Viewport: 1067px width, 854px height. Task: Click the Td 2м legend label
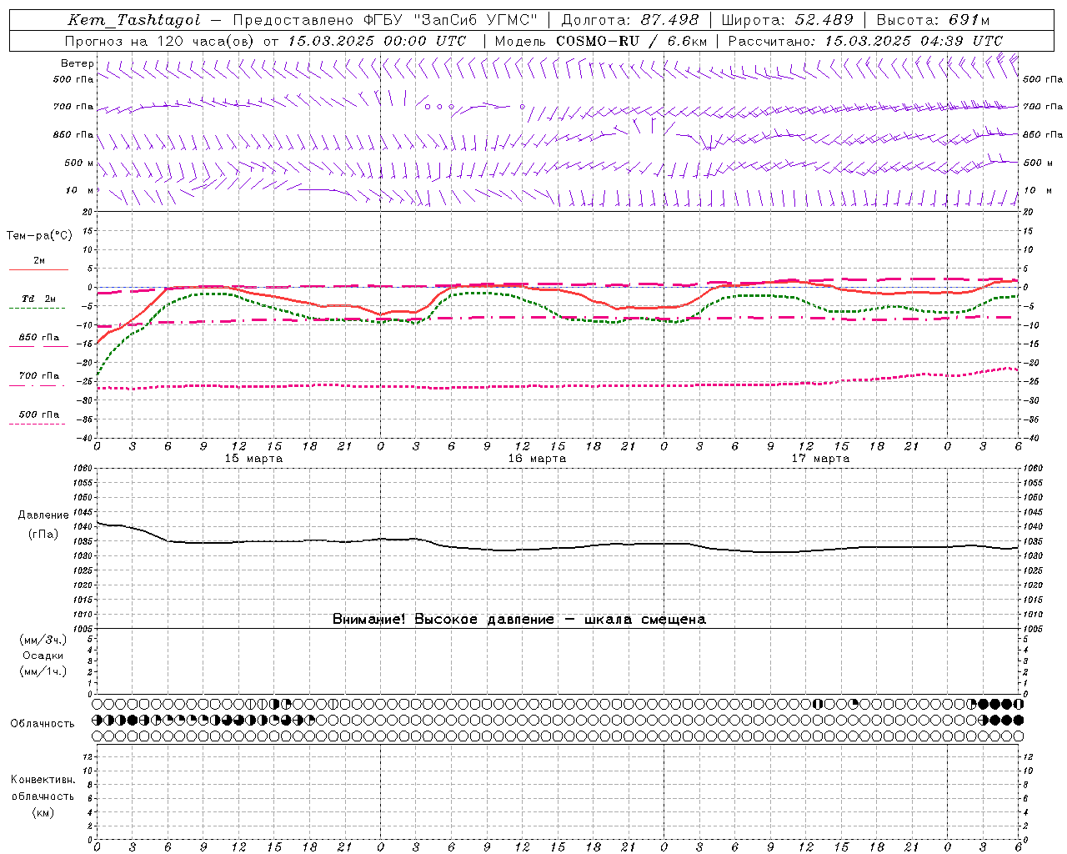click(x=39, y=299)
